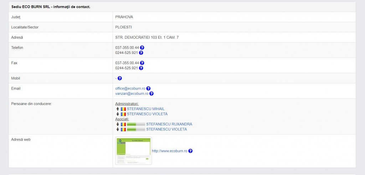365x175 pixels.
Task: Open administrator STEFANESCU MIHAIL profile link
Action: coord(146,109)
